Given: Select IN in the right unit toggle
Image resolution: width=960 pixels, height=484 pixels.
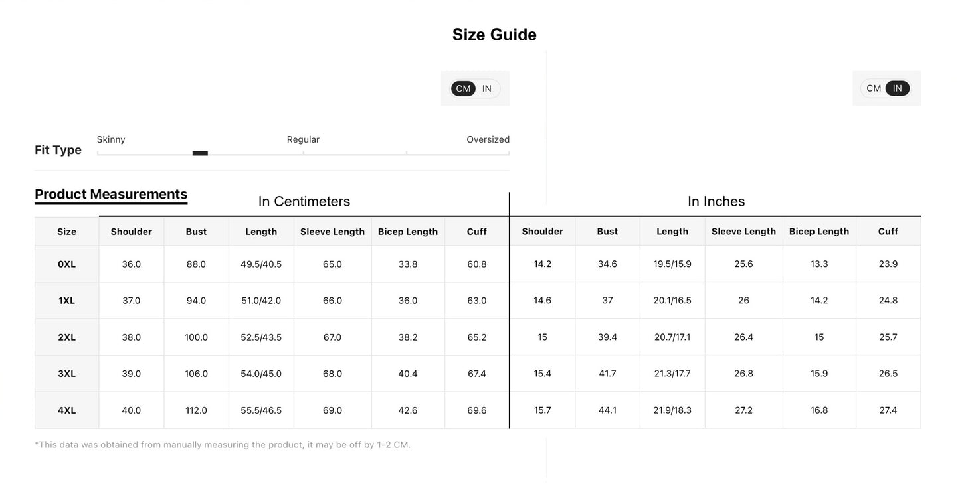Looking at the screenshot, I should point(898,88).
